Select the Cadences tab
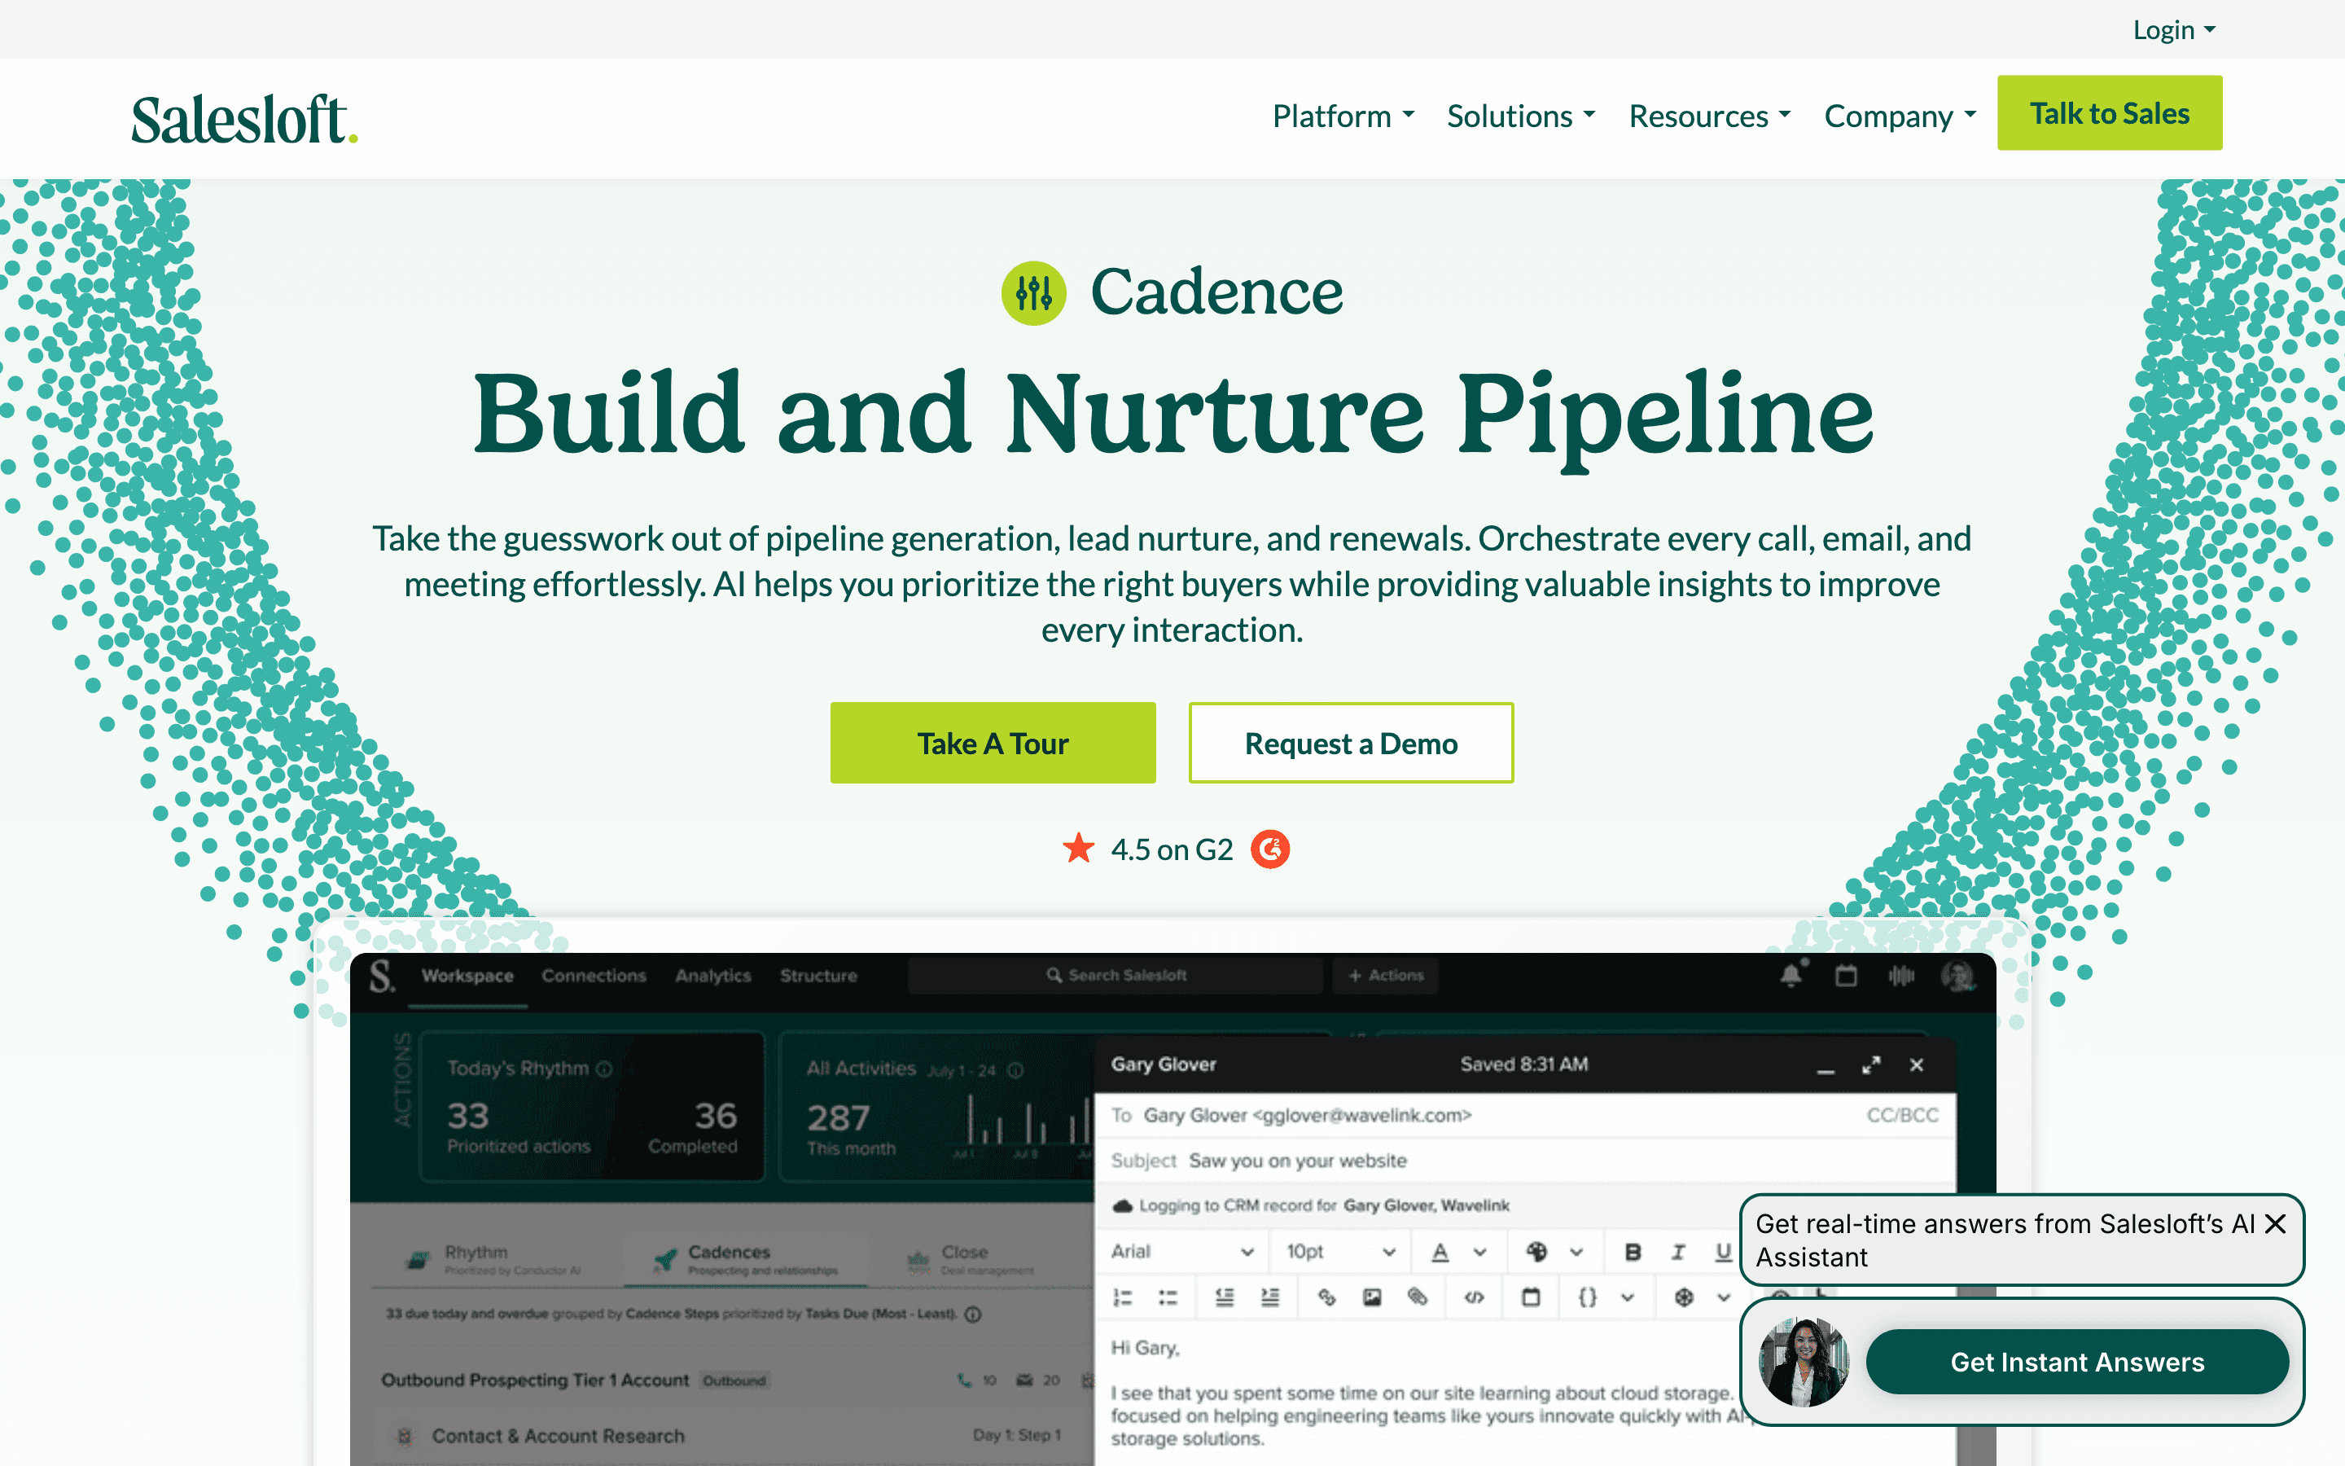 (x=745, y=1259)
